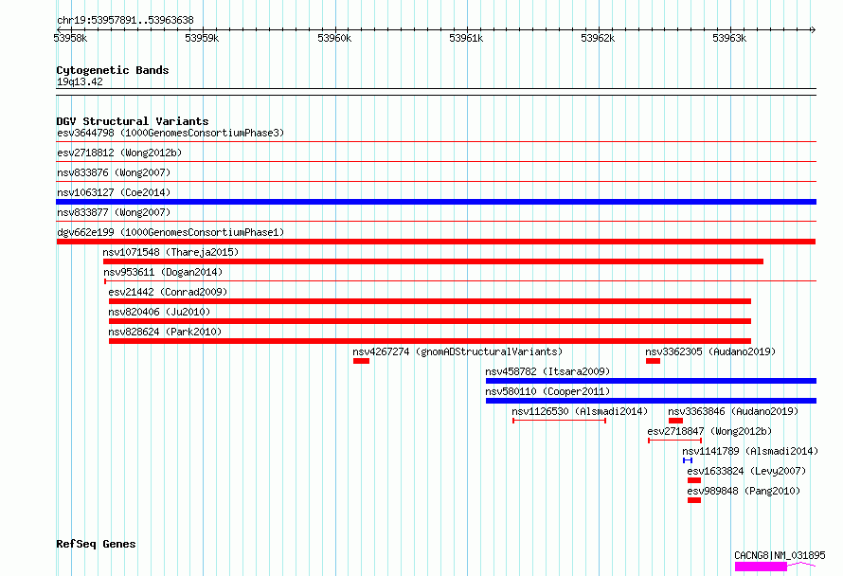843x576 pixels.
Task: Select the blue nsv580110 variant bar
Action: 651,401
